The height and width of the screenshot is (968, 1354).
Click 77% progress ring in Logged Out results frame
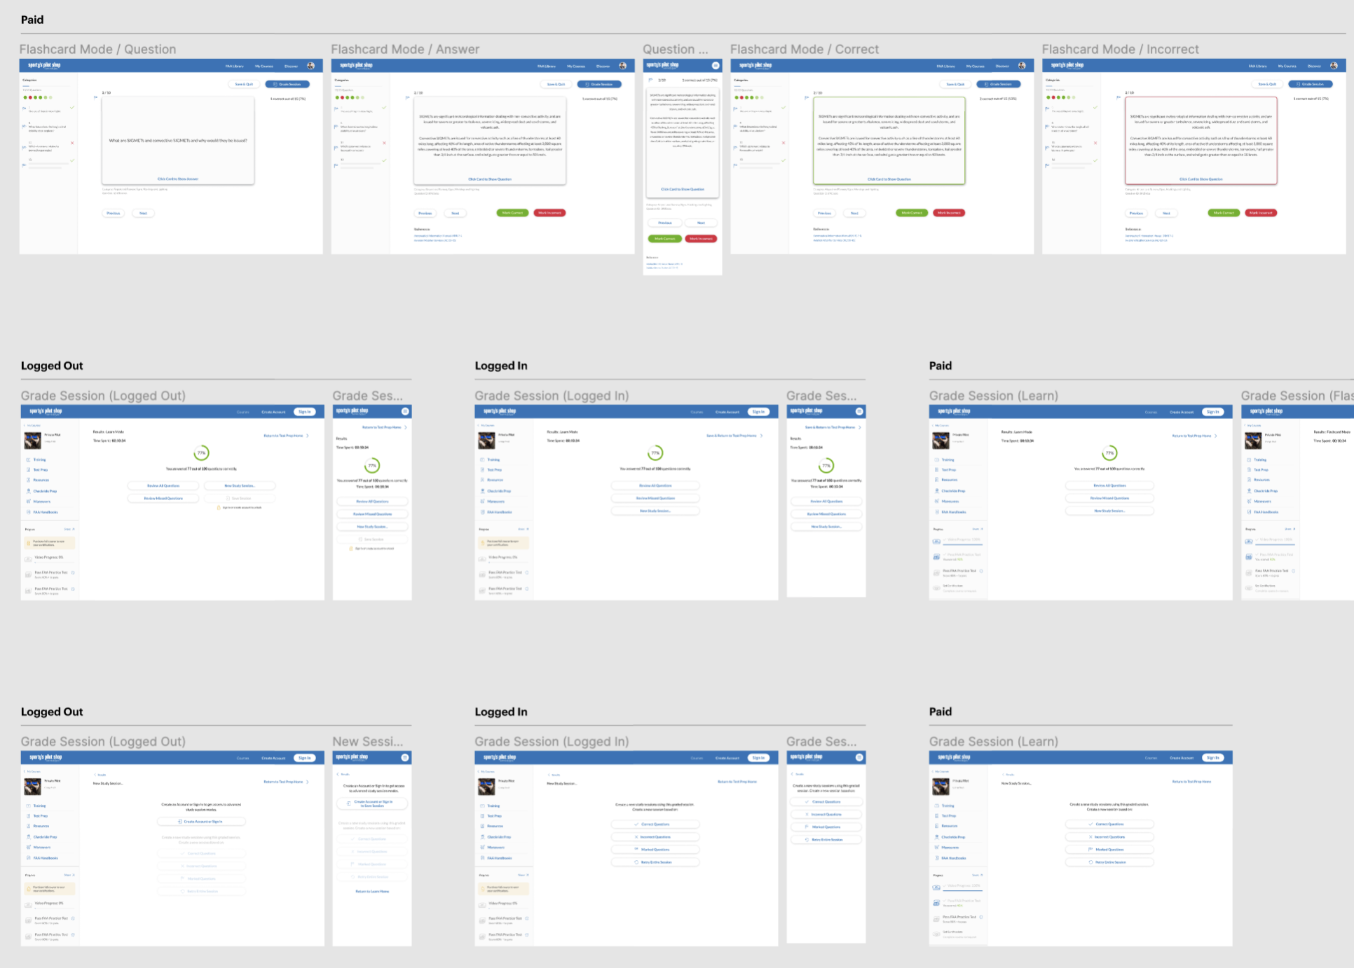tap(201, 453)
